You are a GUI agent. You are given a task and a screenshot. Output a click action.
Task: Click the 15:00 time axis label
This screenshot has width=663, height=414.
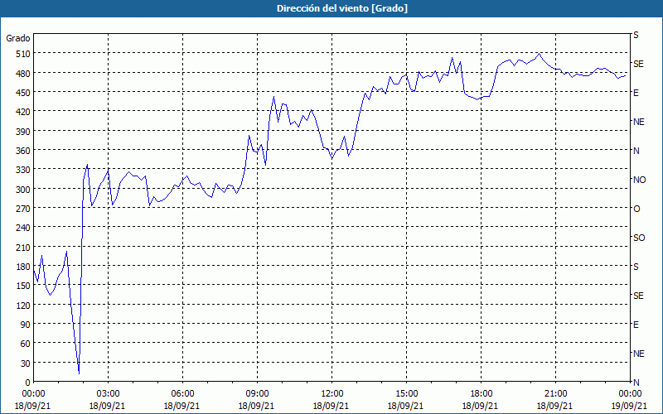(x=406, y=394)
